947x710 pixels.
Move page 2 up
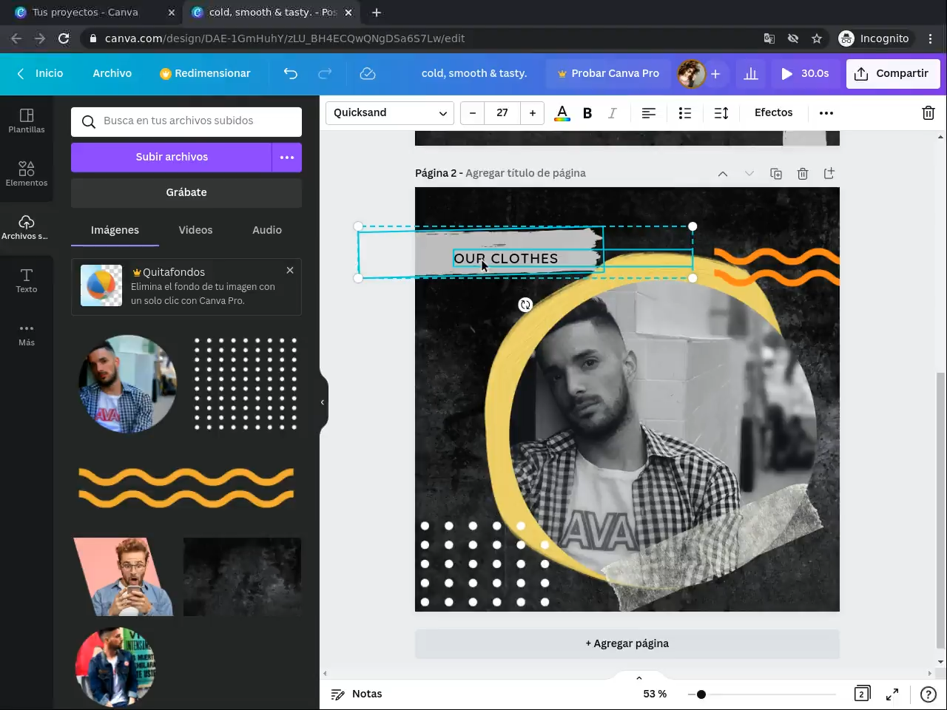(723, 174)
